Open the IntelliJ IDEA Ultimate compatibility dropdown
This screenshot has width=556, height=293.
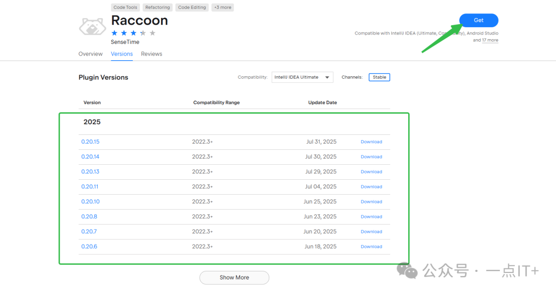pos(302,77)
